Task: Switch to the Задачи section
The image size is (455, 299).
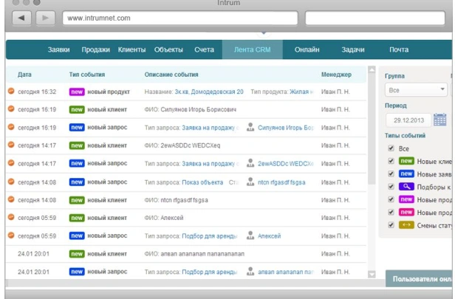Action: pos(352,49)
